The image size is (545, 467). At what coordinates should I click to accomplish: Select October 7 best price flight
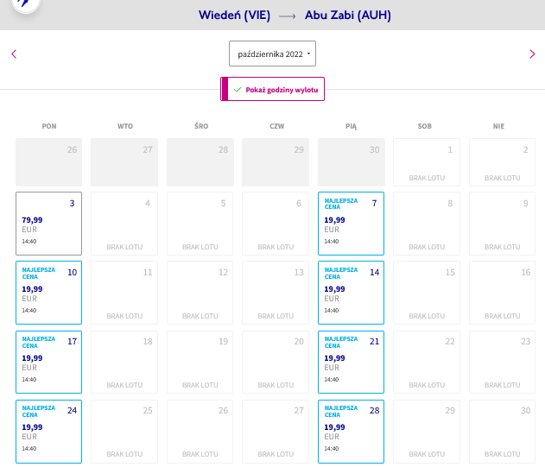tap(351, 224)
